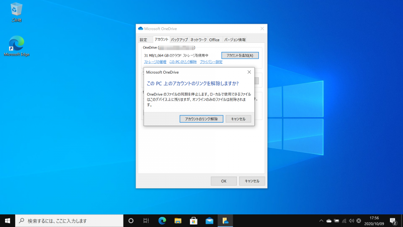Open the Action Center notifications icon

click(x=393, y=221)
